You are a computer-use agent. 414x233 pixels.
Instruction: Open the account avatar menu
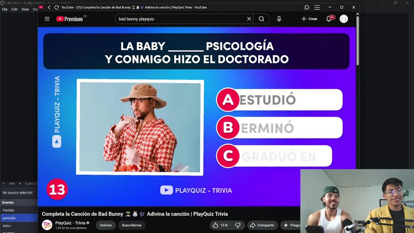coord(343,19)
